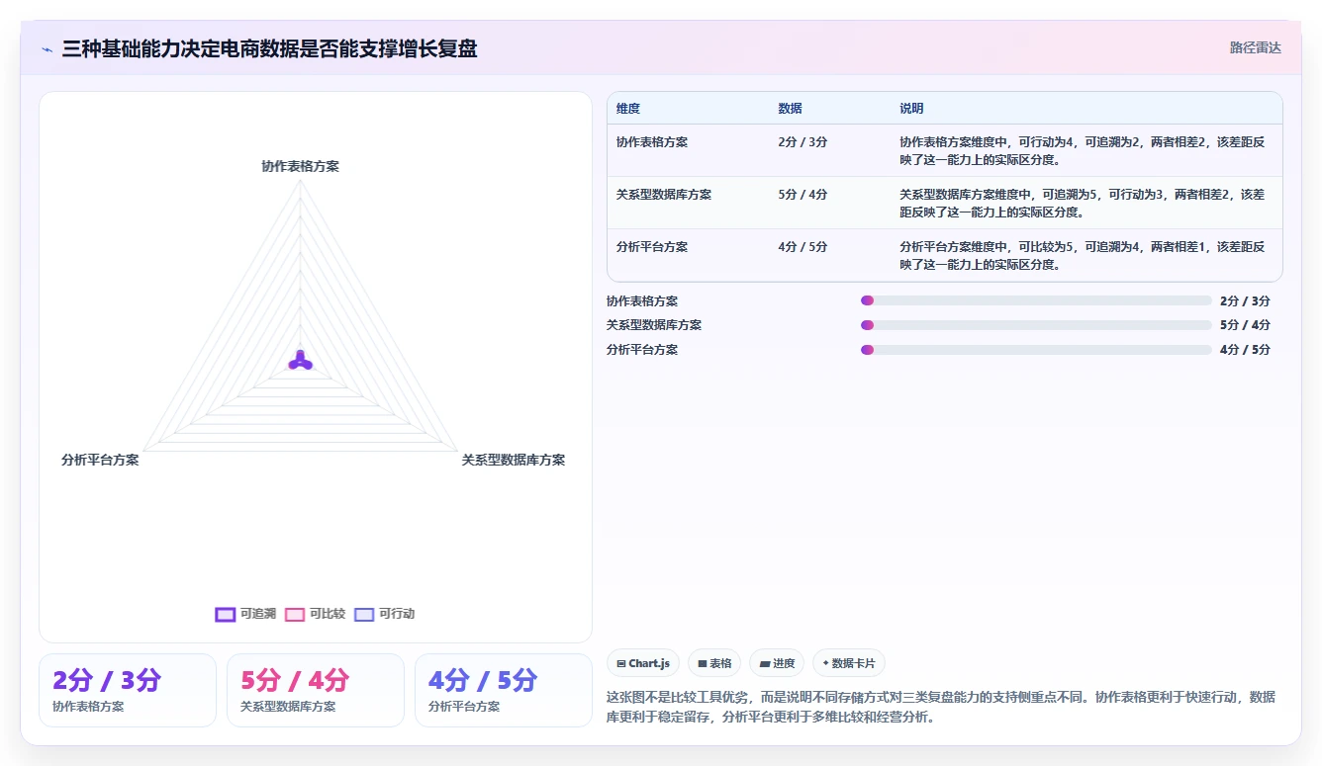Click the purple data shape at radar center
This screenshot has height=766, width=1322.
300,361
